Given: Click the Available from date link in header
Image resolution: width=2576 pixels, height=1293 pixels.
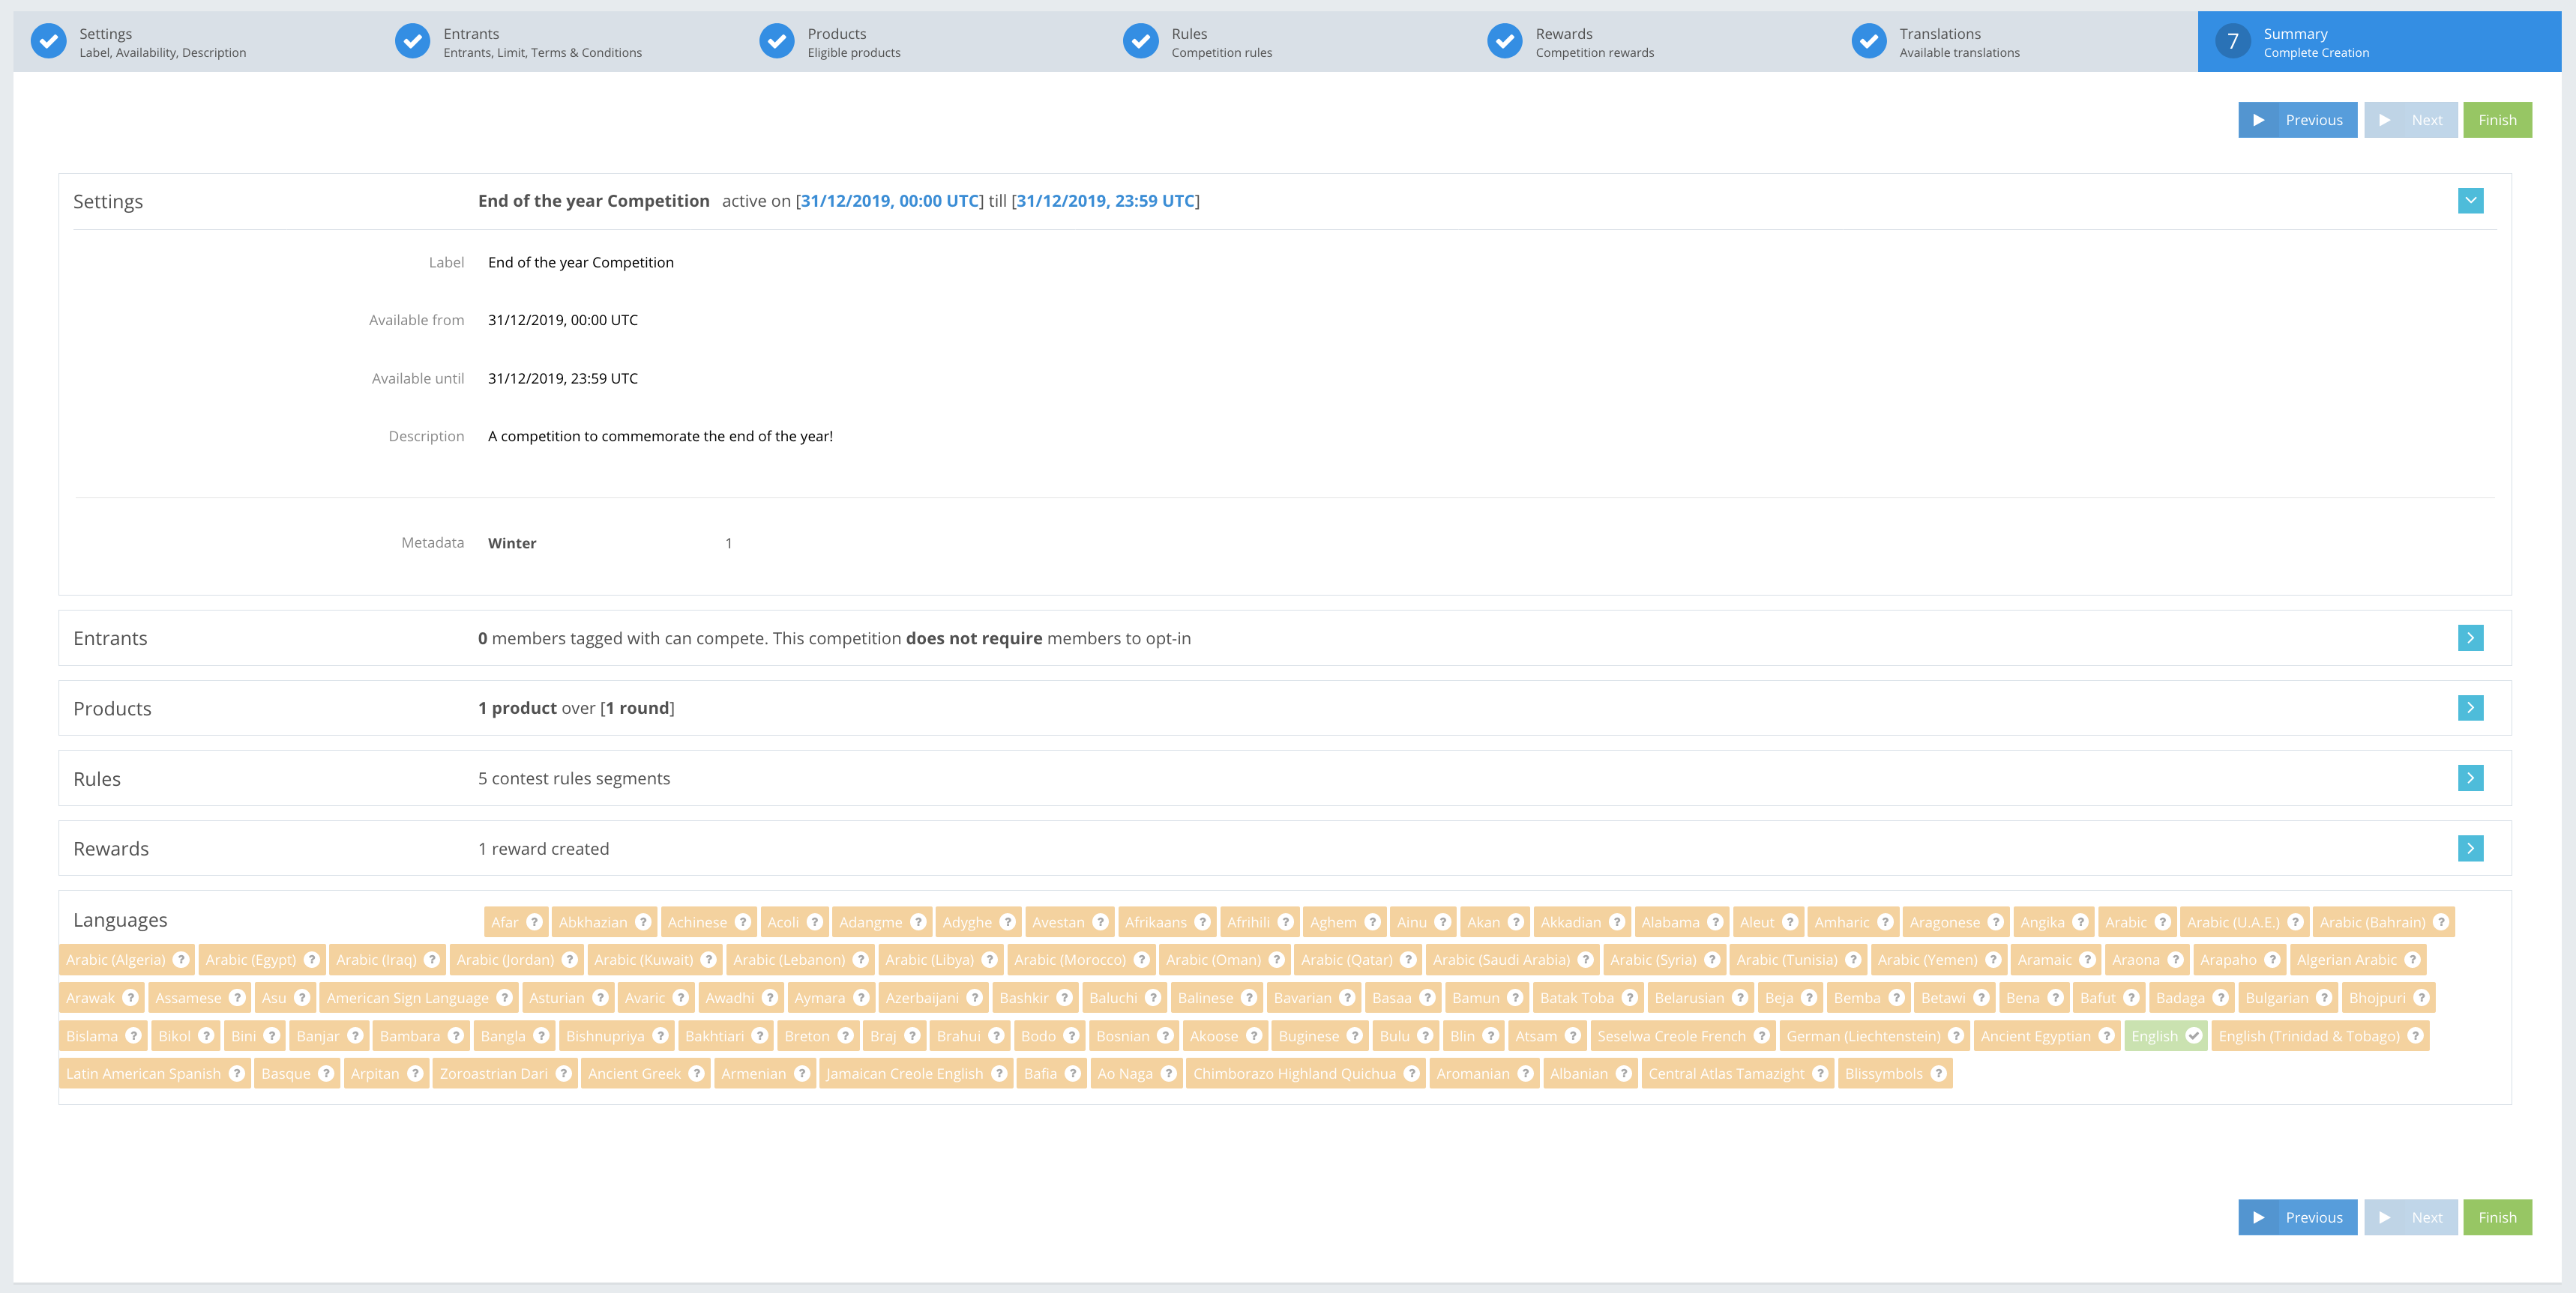Looking at the screenshot, I should pyautogui.click(x=889, y=201).
